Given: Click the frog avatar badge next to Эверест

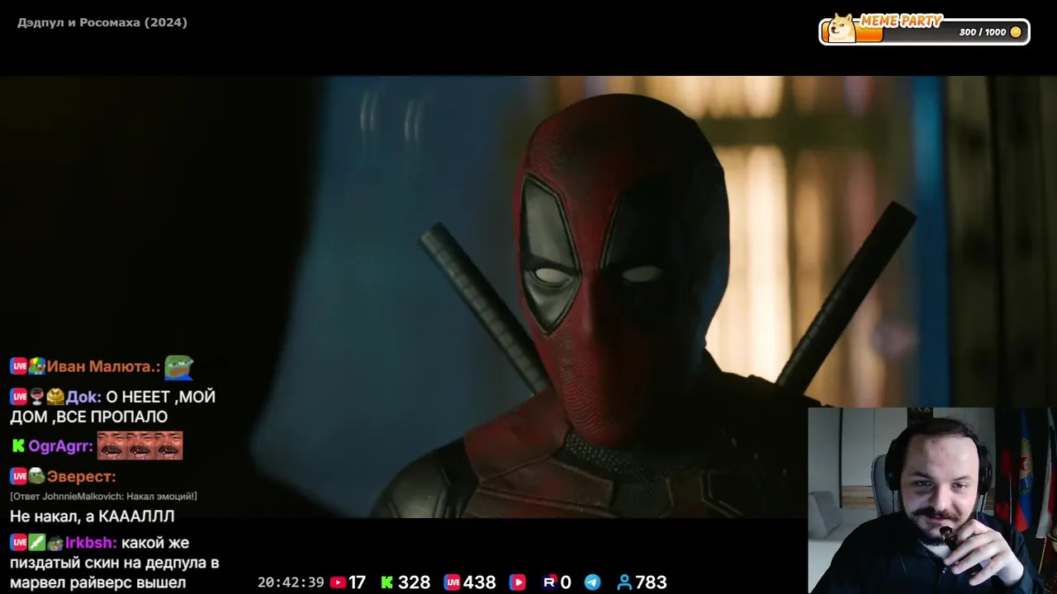Looking at the screenshot, I should pyautogui.click(x=37, y=476).
